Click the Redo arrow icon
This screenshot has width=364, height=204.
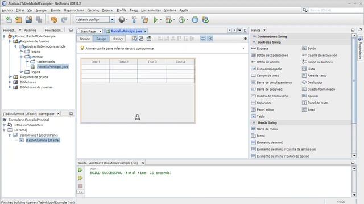pos(64,20)
